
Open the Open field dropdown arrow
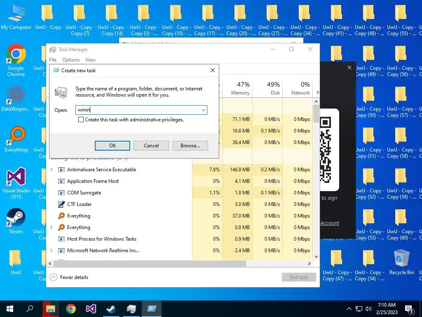(x=204, y=110)
